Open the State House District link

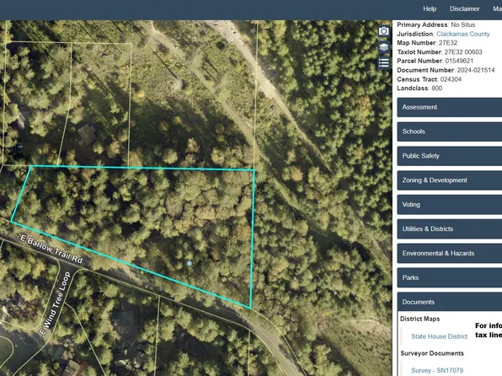tap(440, 336)
